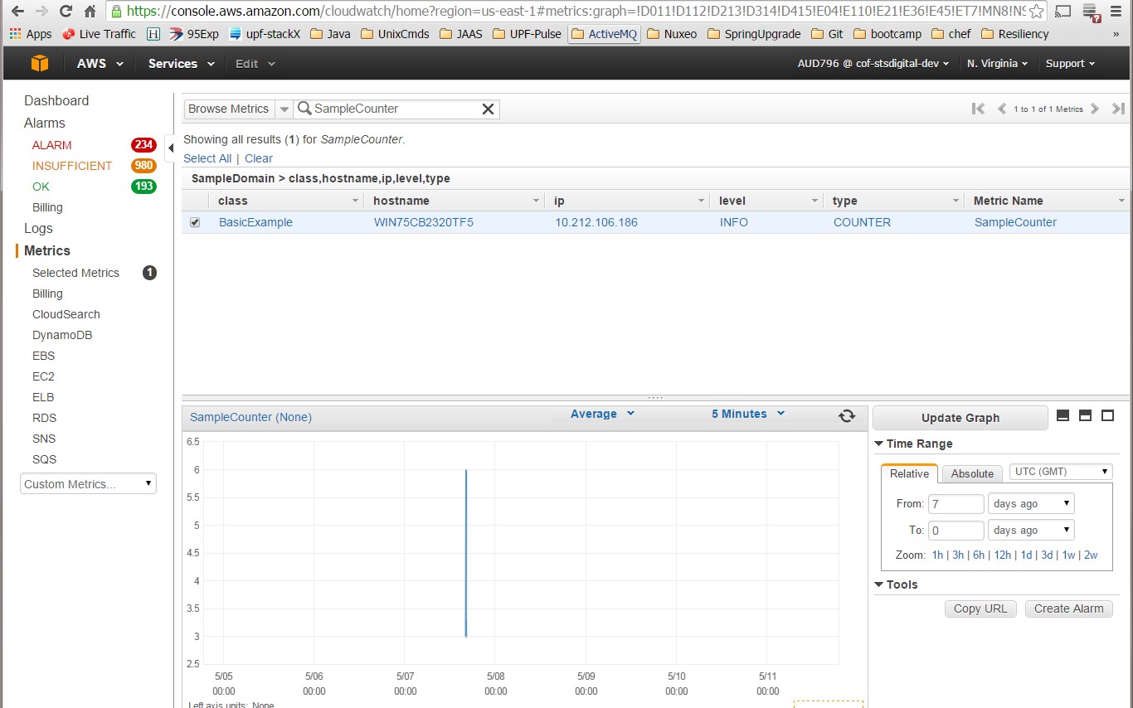Viewport: 1133px width, 708px height.
Task: Select the small graph size icon
Action: point(1063,415)
